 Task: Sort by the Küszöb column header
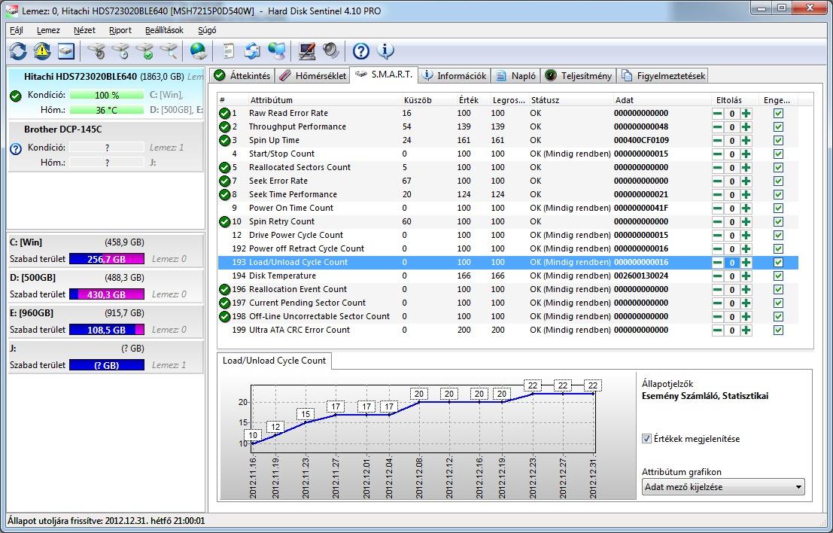coord(418,100)
